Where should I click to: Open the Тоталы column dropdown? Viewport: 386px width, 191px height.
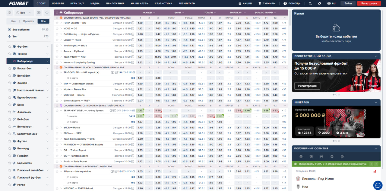tap(210, 13)
